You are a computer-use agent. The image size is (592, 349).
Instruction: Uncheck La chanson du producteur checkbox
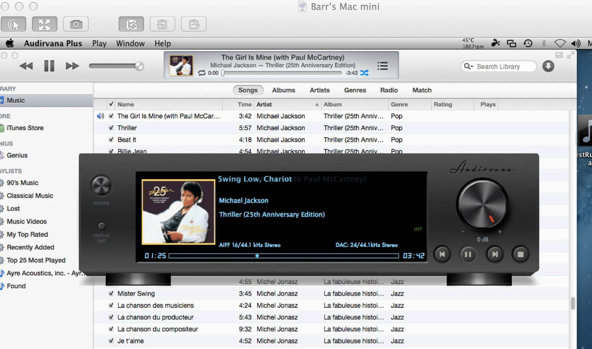[x=111, y=317]
